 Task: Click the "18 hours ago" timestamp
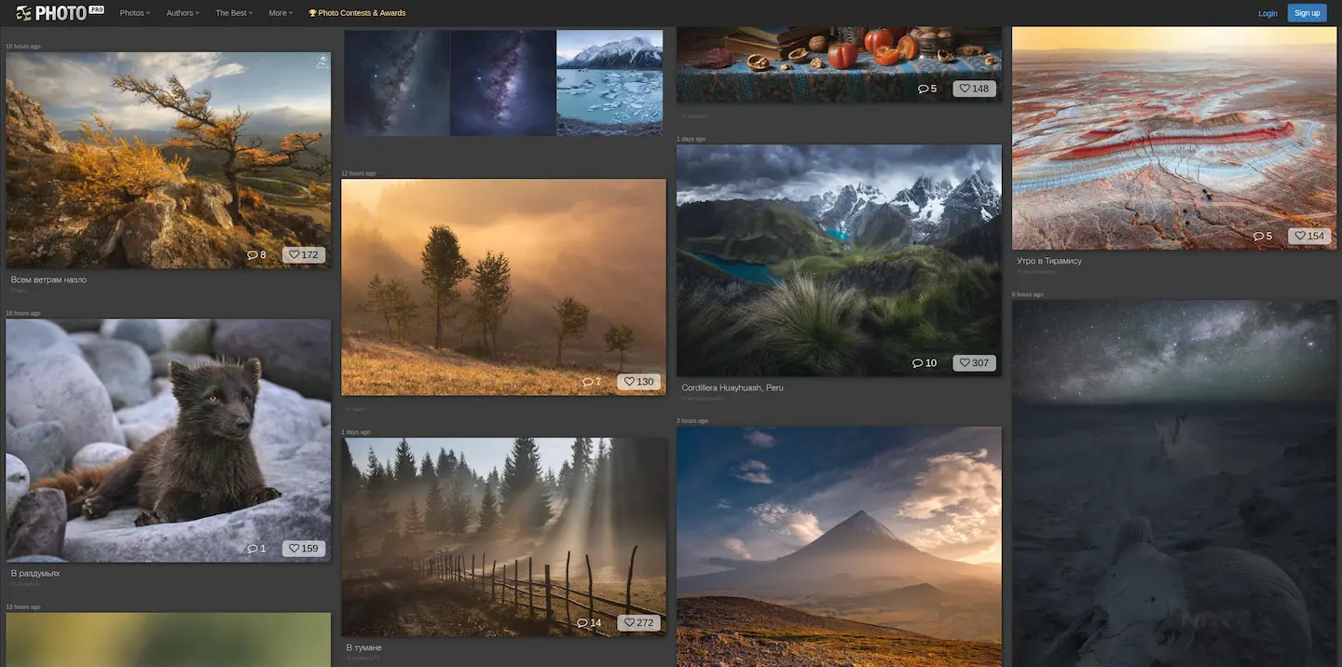(23, 46)
